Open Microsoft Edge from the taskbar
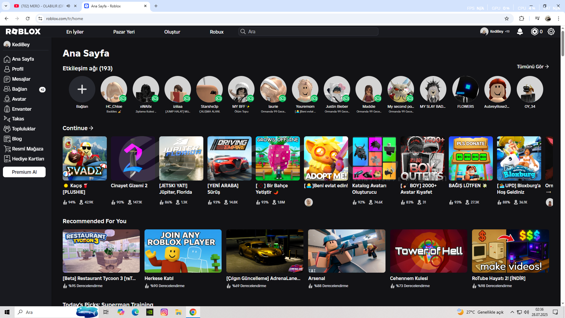Viewport: 565px width, 318px height. [x=135, y=312]
